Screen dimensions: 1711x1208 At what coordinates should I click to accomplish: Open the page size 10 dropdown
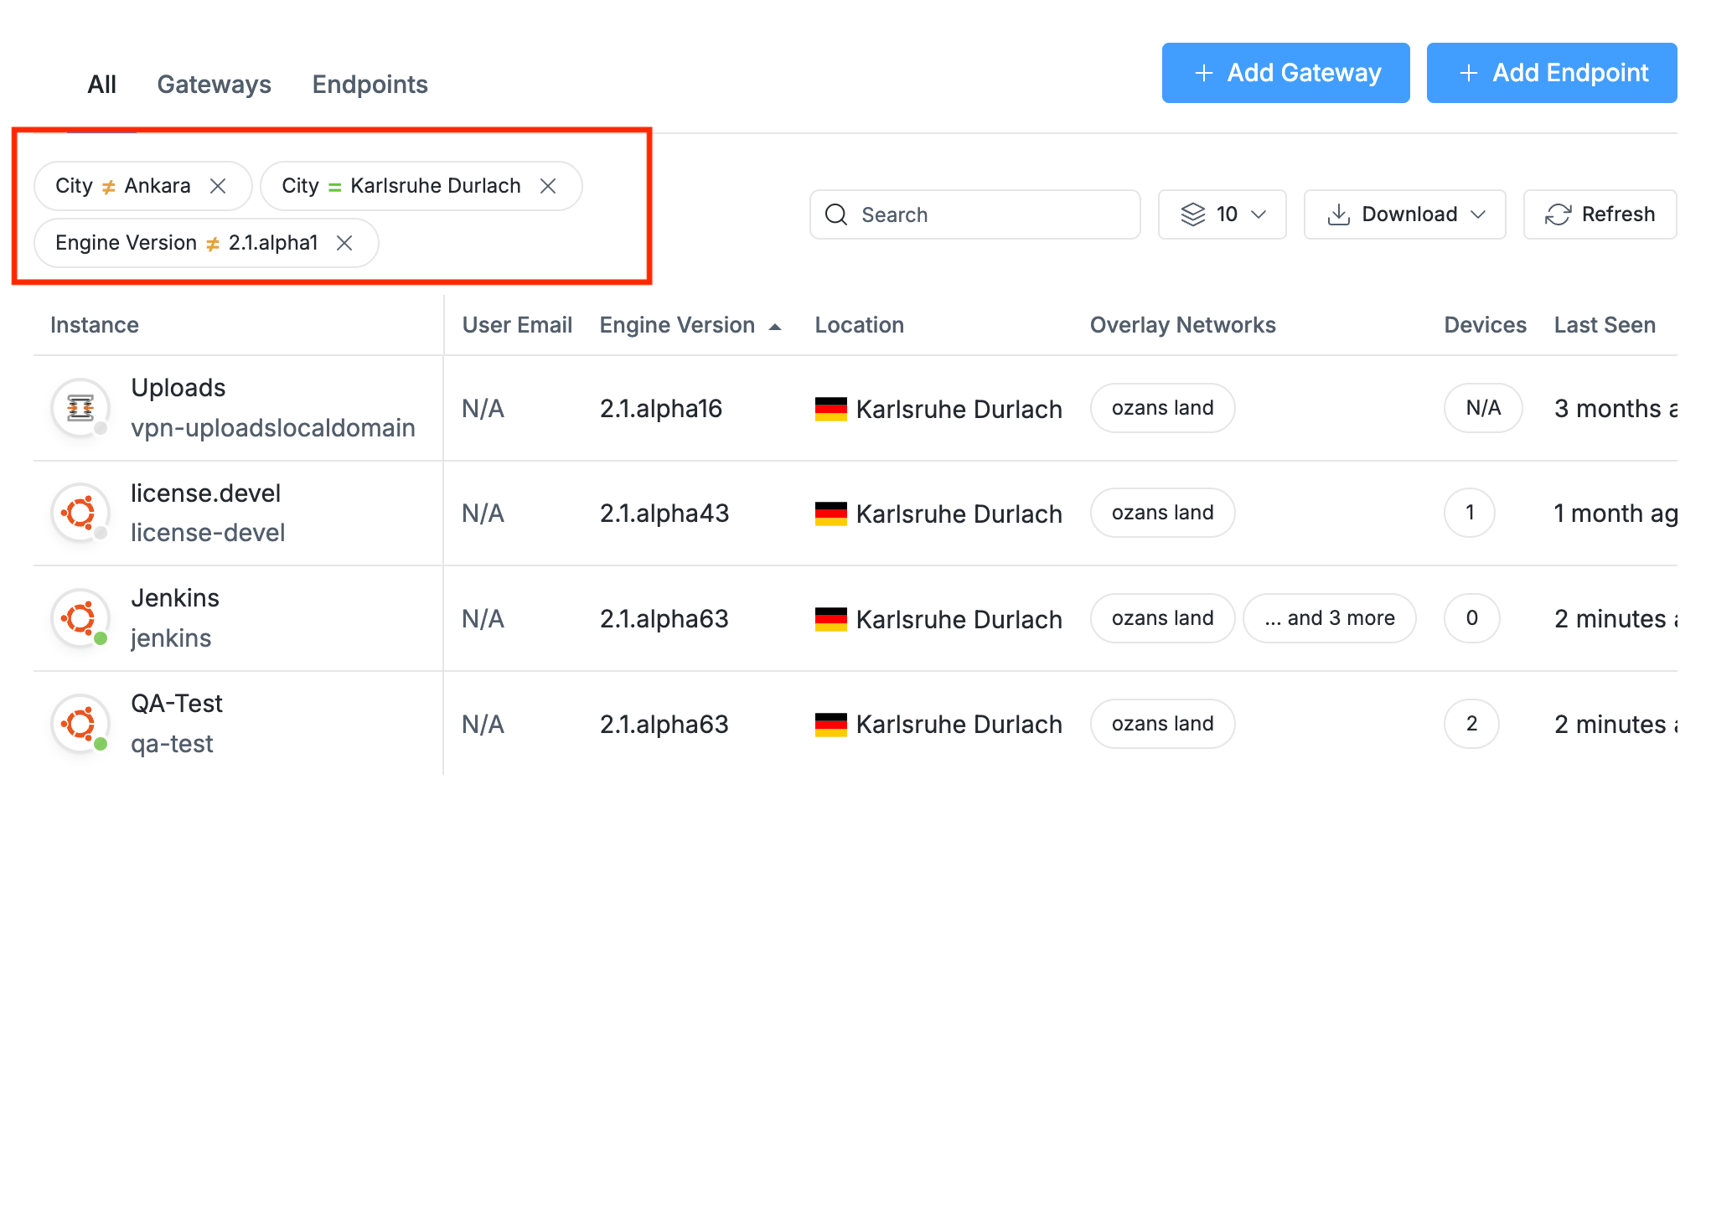point(1222,214)
